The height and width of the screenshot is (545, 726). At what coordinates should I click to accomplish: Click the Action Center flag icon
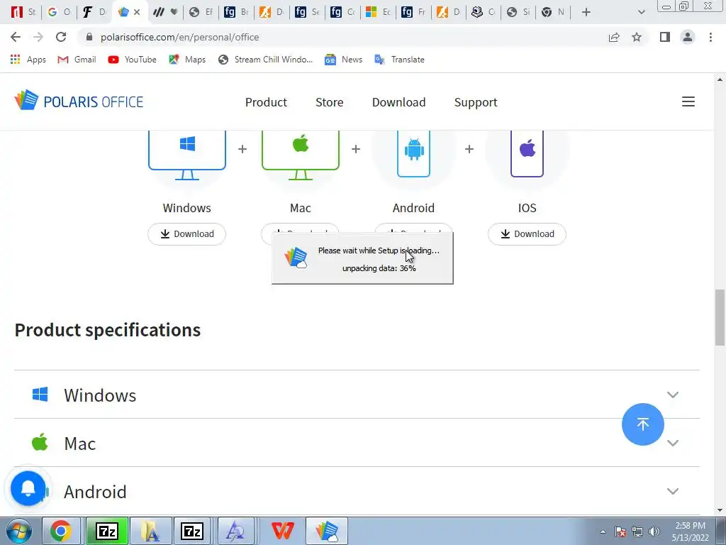[620, 532]
